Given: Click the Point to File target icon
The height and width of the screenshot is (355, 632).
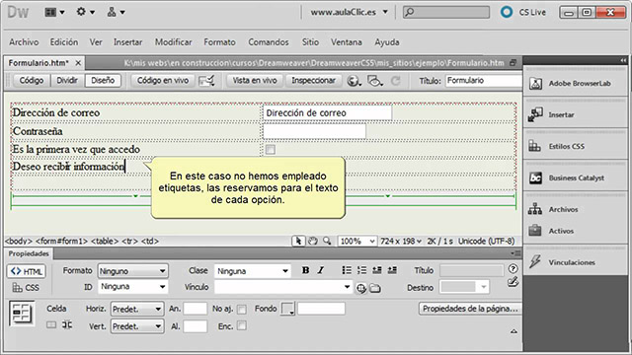Looking at the screenshot, I should (360, 288).
